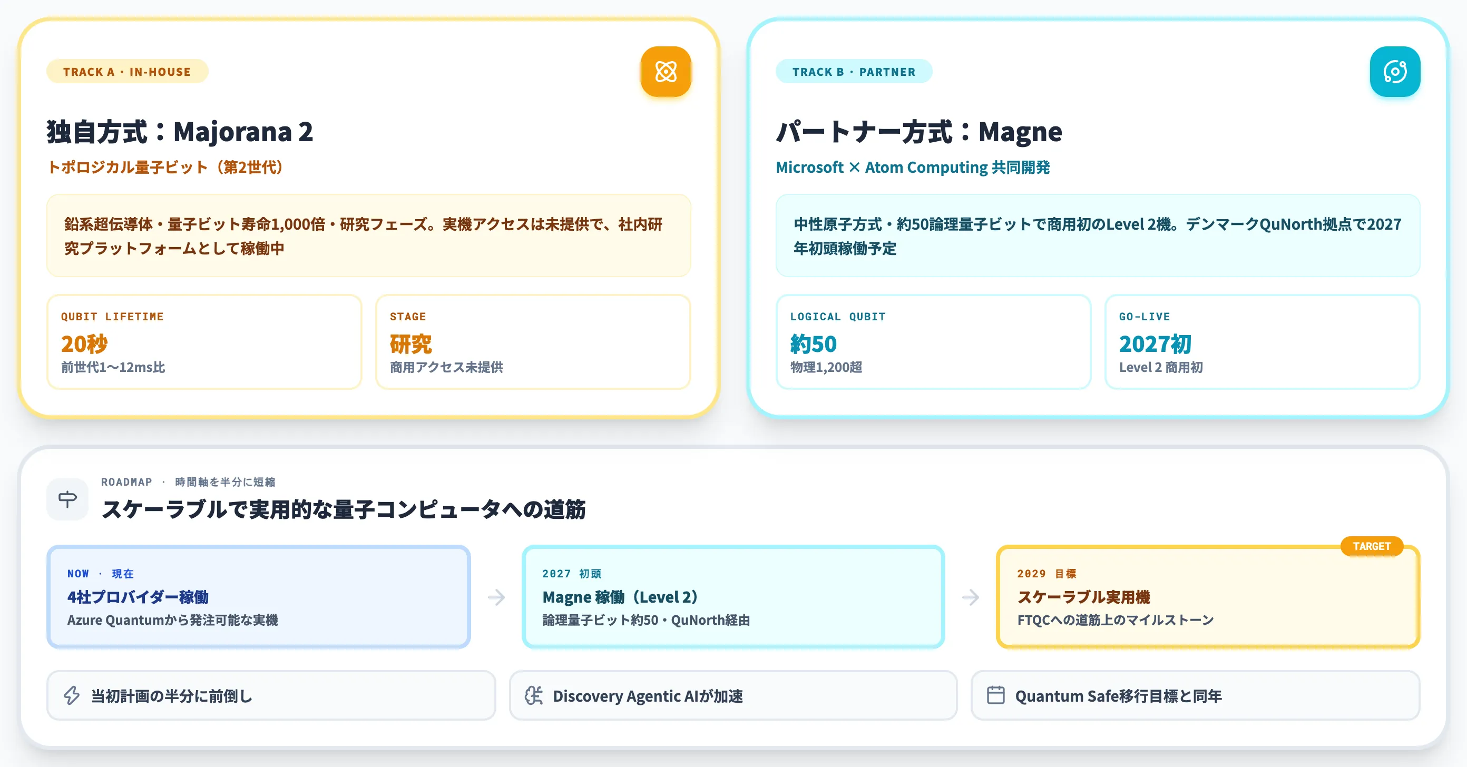Select the Discovery Agentic AIが加速 chip

733,695
